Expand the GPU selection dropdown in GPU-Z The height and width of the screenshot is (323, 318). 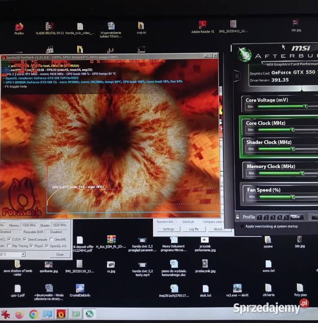(x=23, y=254)
